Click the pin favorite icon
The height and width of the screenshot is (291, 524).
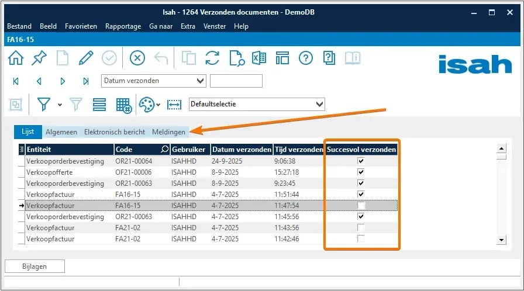coord(39,58)
